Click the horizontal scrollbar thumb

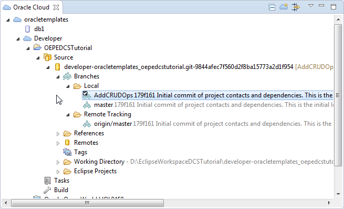[x=87, y=203]
